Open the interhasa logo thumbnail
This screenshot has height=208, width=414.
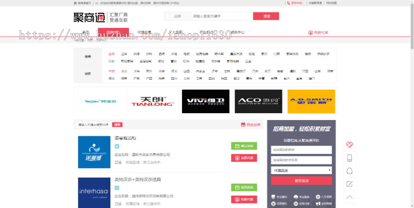click(94, 193)
